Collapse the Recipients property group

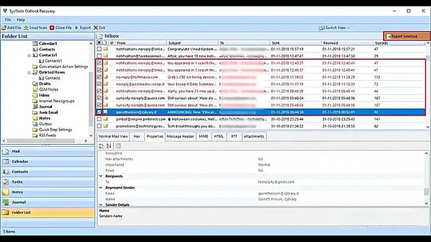coord(101,176)
